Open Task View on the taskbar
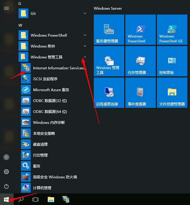Image resolution: width=190 pixels, height=205 pixels. coord(36,200)
